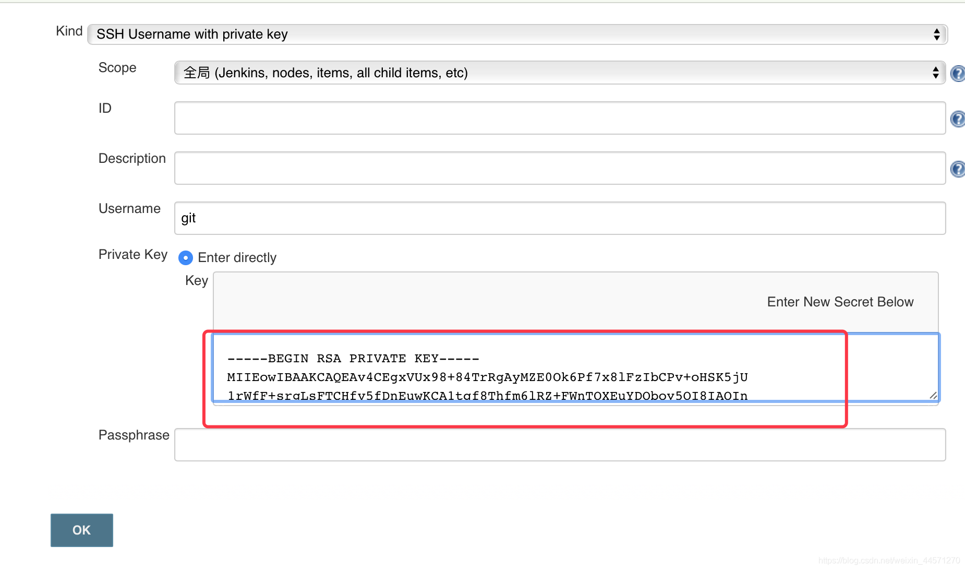
Task: Click into the Description text box
Action: [559, 168]
